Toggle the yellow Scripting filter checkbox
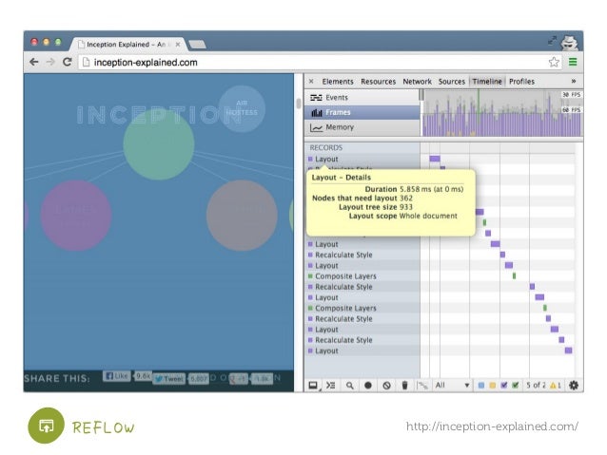 click(492, 385)
